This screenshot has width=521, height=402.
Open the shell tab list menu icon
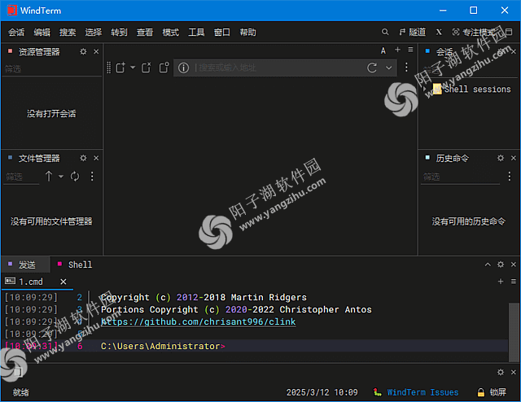coord(514,282)
